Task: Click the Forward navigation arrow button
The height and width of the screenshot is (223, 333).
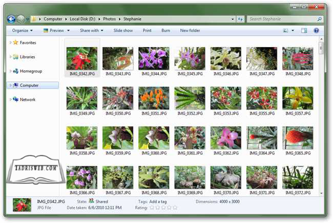Action: point(21,19)
